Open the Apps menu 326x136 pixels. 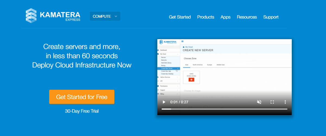click(225, 17)
